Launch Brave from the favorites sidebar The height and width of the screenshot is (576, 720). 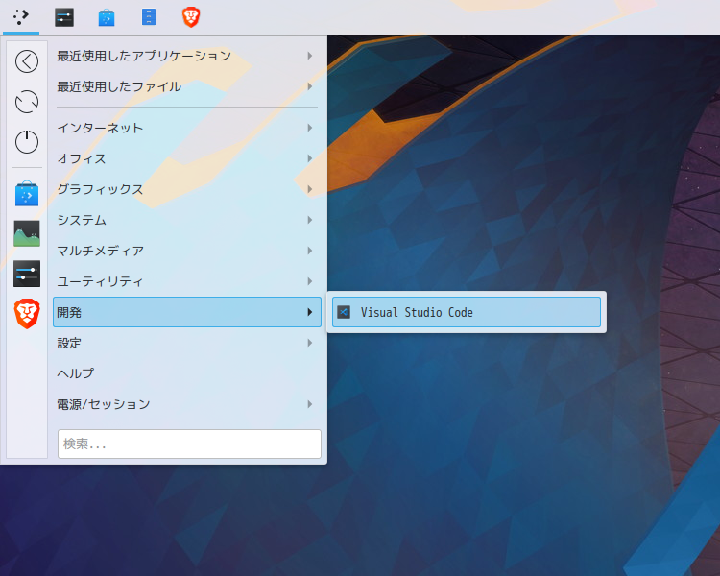(27, 314)
